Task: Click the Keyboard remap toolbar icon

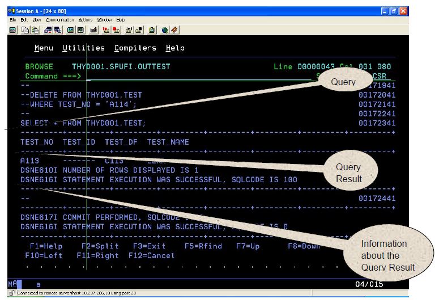Action: coord(93,30)
